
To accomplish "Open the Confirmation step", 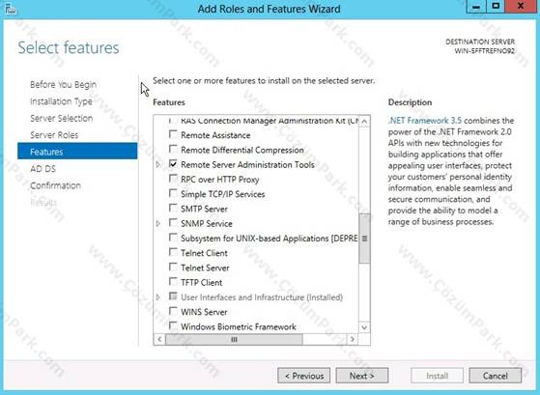I will click(55, 185).
